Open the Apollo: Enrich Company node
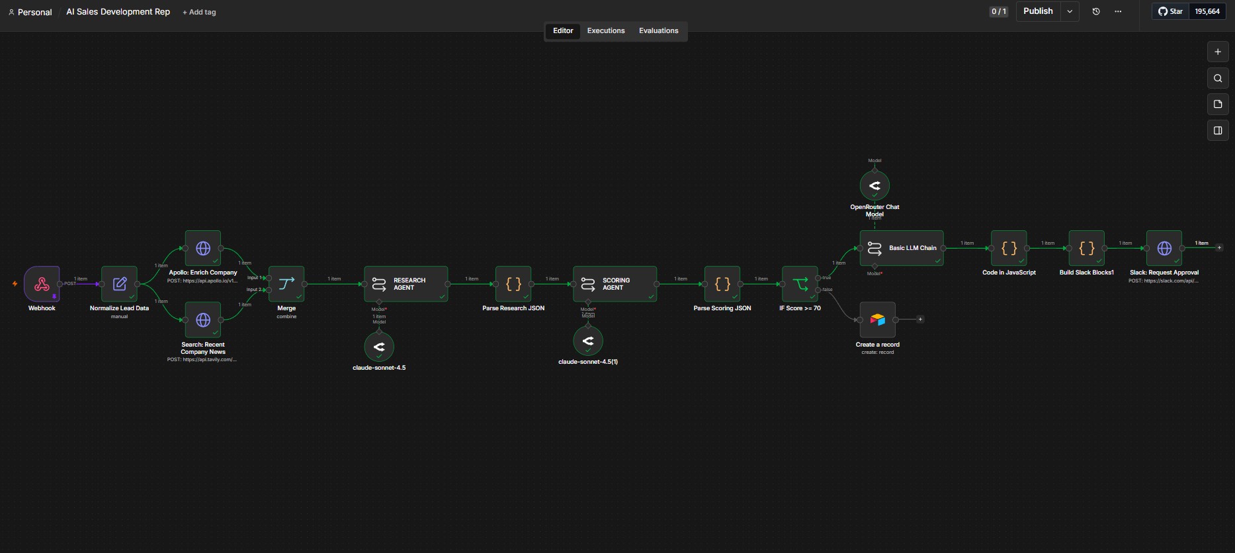 point(203,248)
